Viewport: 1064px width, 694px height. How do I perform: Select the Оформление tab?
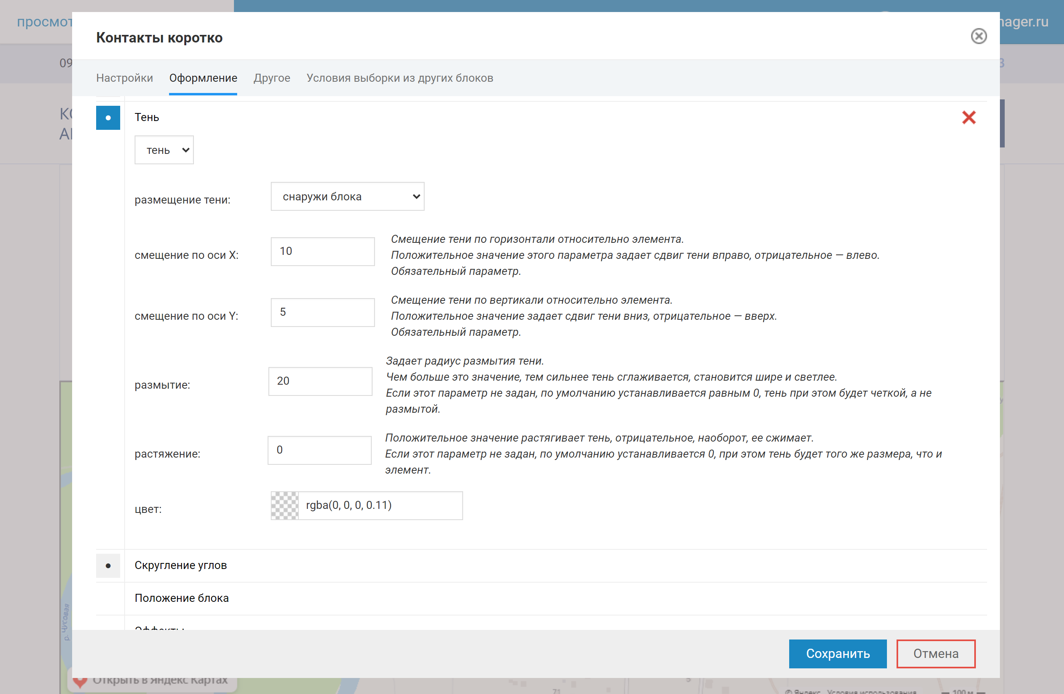[x=203, y=78]
